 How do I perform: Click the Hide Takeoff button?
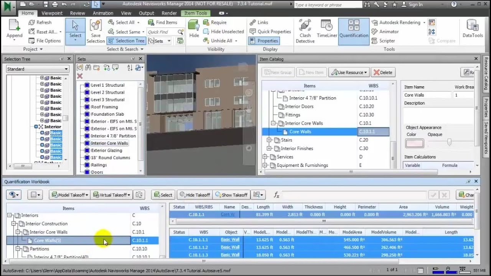point(195,195)
